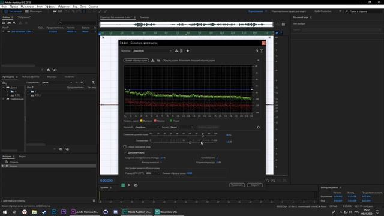Click noise print snapshots value field
384x216 pixels.
pyautogui.click(x=190, y=173)
